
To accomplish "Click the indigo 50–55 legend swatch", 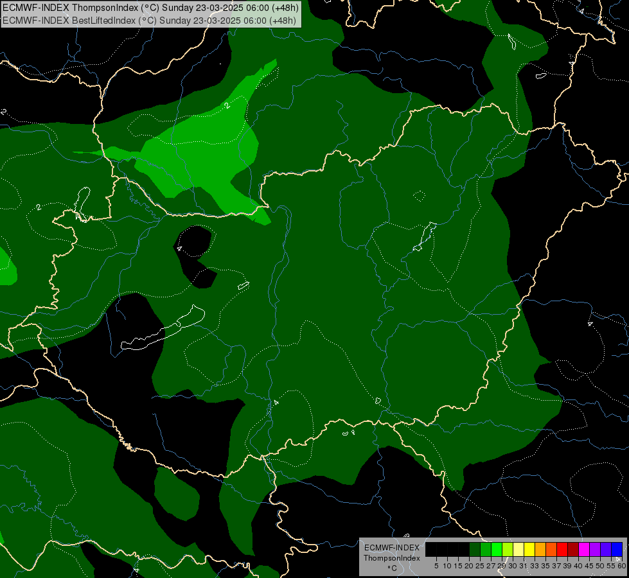I will 606,549.
